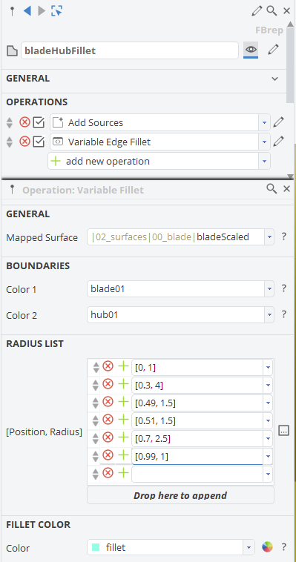Show help for Color 1
Image resolution: width=296 pixels, height=562 pixels.
284,288
